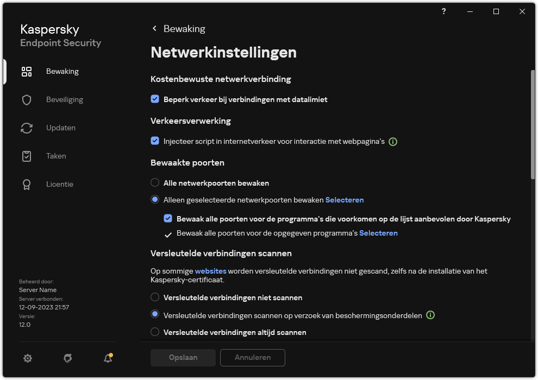Show info about script injection setting
Viewport: 538px width, 380px height.
tap(393, 142)
